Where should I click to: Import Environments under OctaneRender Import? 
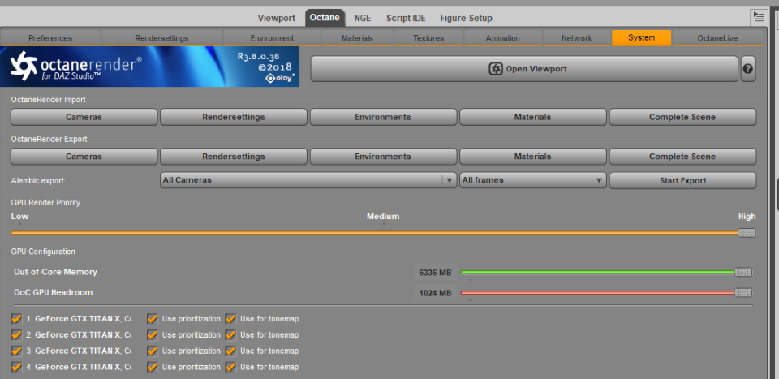click(x=383, y=117)
